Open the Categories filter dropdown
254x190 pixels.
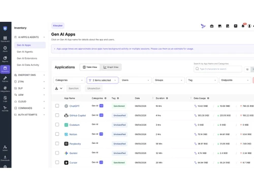click(x=69, y=80)
